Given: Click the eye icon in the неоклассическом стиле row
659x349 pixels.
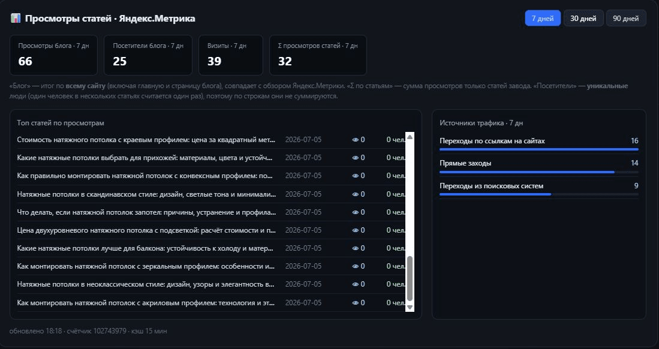Looking at the screenshot, I should 355,285.
